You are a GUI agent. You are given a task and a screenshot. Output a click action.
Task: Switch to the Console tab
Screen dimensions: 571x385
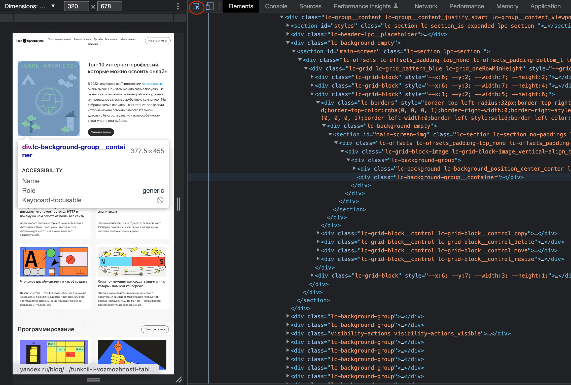276,6
